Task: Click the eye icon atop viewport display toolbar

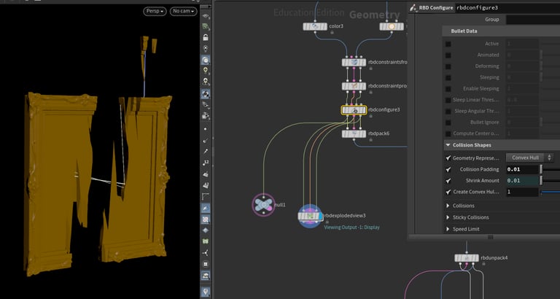Action: 206,16
